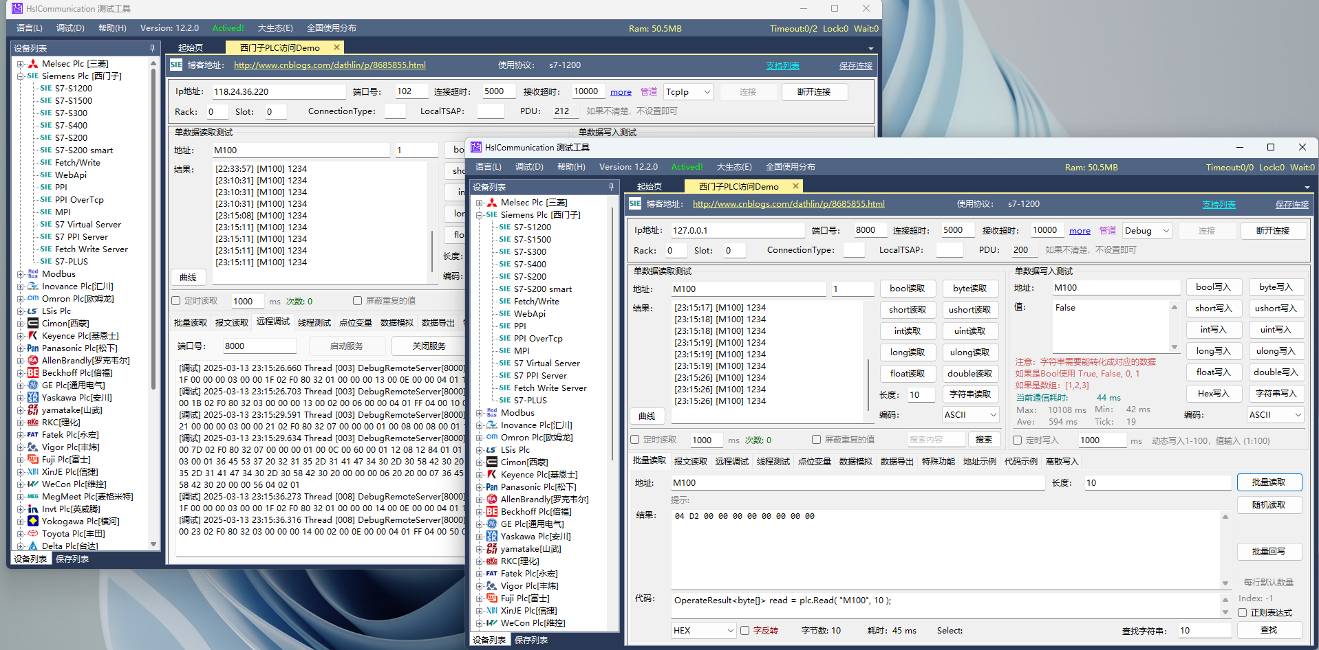Click Cimon icon in front window tree
The height and width of the screenshot is (650, 1319).
tap(492, 462)
